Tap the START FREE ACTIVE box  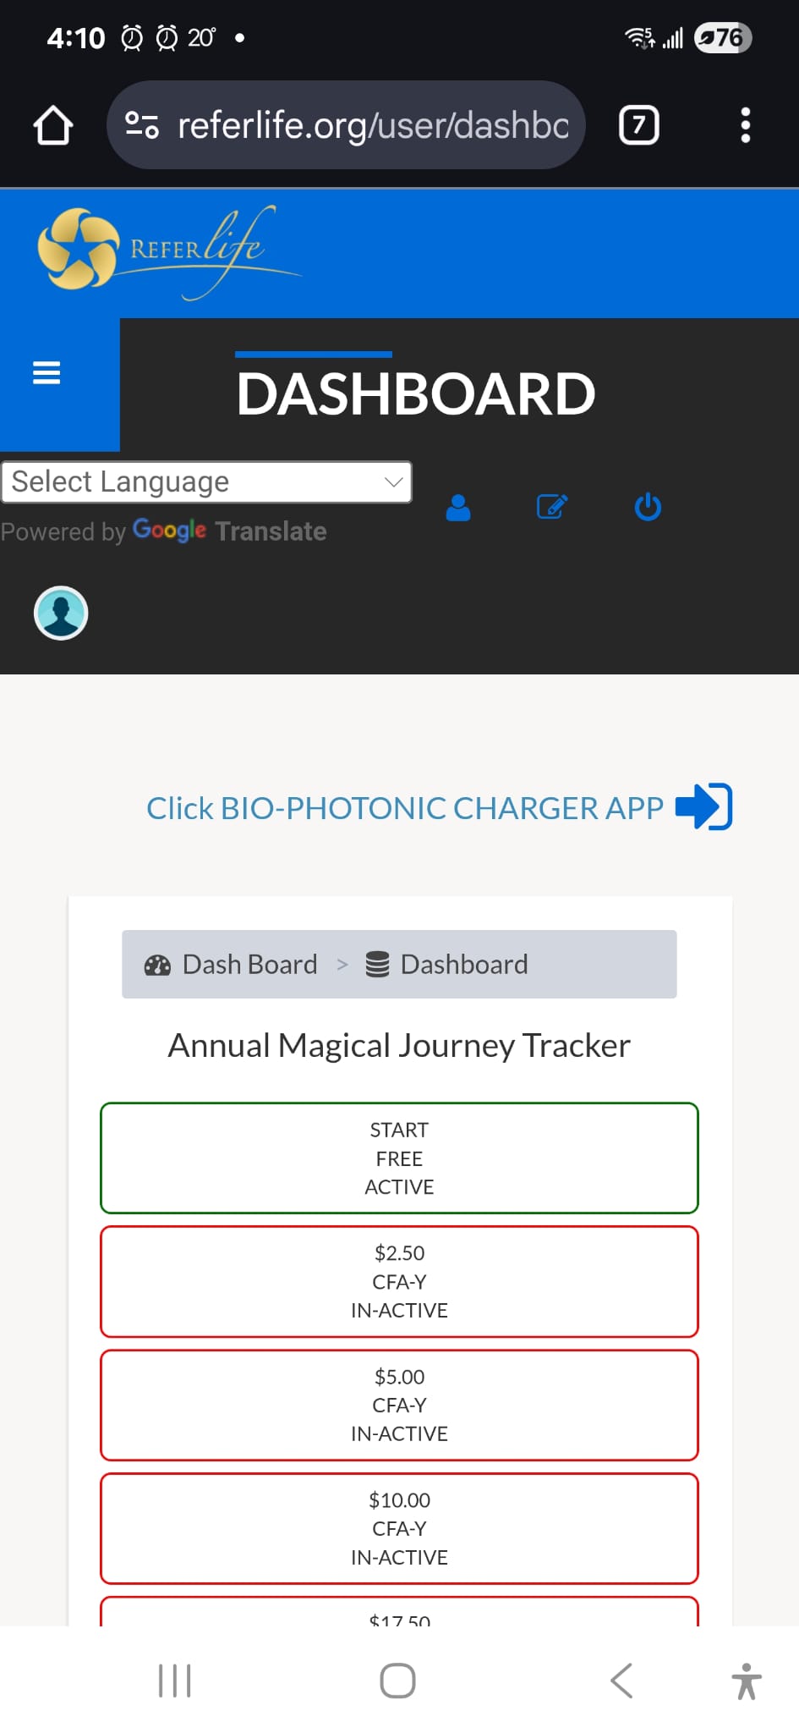399,1158
